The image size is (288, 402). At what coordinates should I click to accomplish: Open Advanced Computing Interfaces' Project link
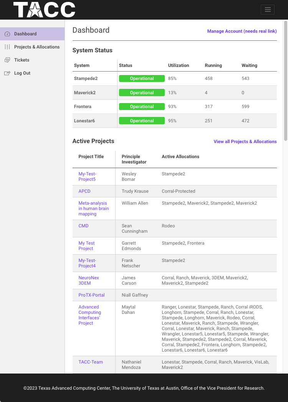(x=90, y=315)
